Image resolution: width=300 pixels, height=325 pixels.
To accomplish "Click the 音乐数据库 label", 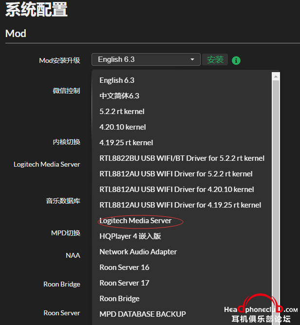I will point(63,201).
